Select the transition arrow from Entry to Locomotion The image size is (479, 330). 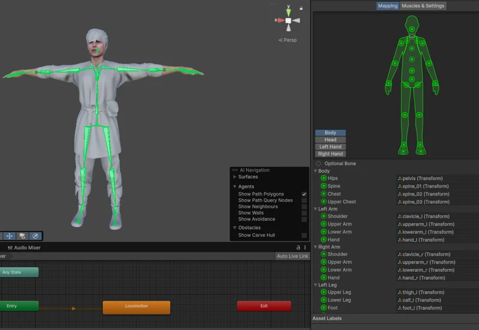click(74, 308)
